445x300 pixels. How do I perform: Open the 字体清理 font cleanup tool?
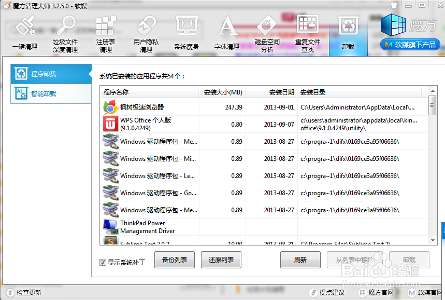coord(227,33)
